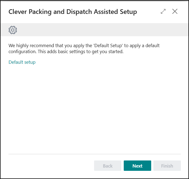This screenshot has height=179, width=189.
Task: Click the horizontal divider above the buttons
Action: click(x=95, y=154)
